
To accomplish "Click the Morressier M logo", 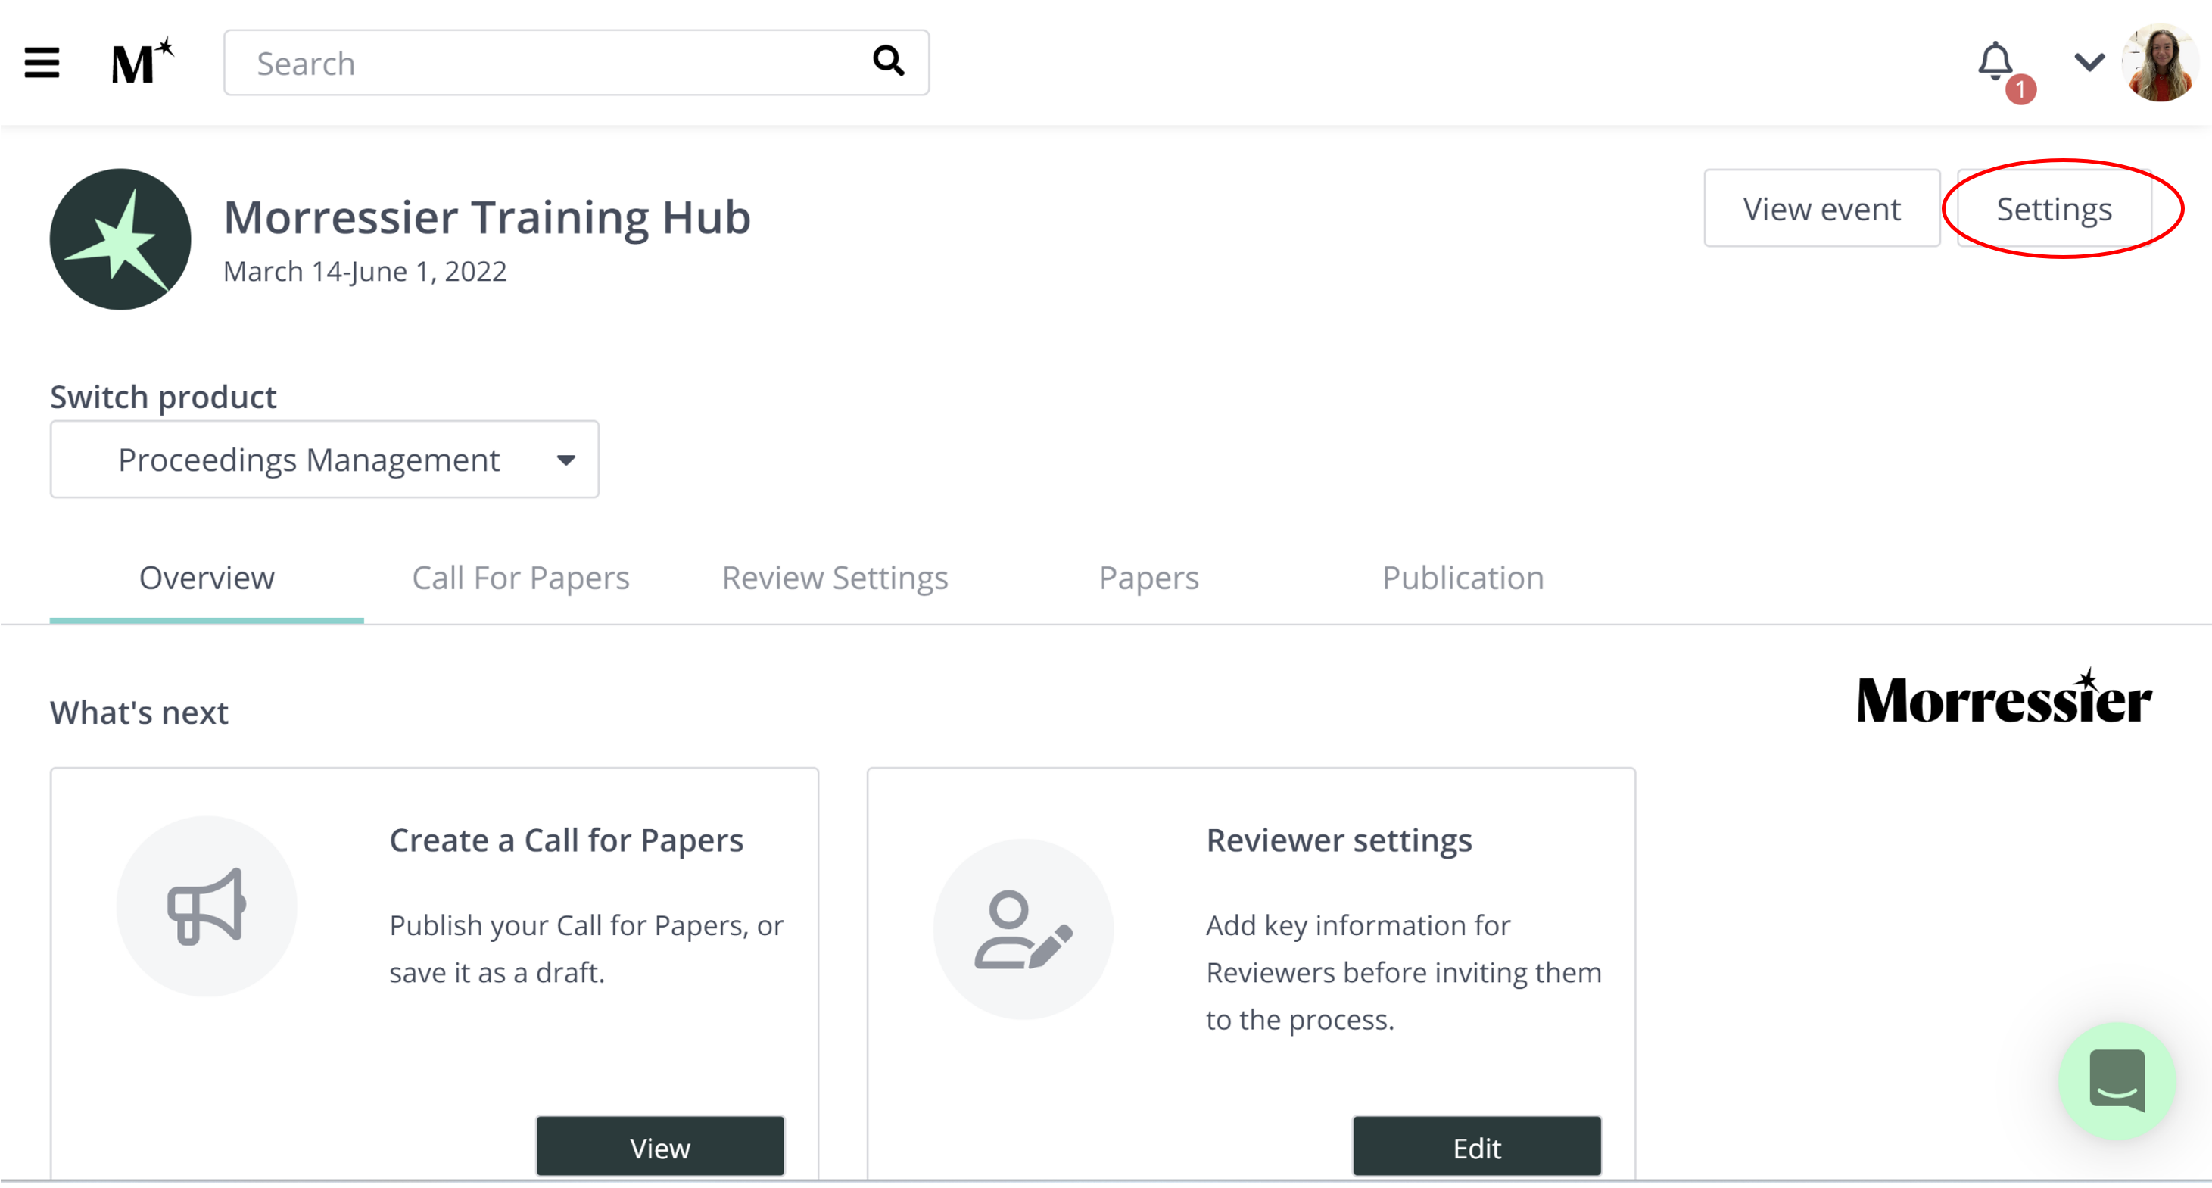I will (x=142, y=61).
